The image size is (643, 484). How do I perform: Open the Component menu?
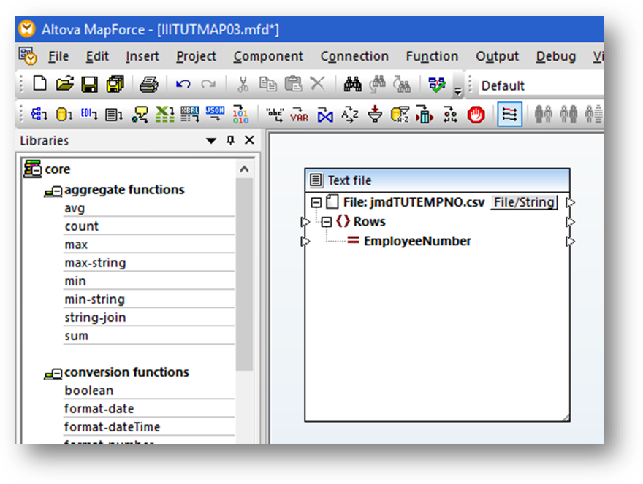pyautogui.click(x=268, y=56)
